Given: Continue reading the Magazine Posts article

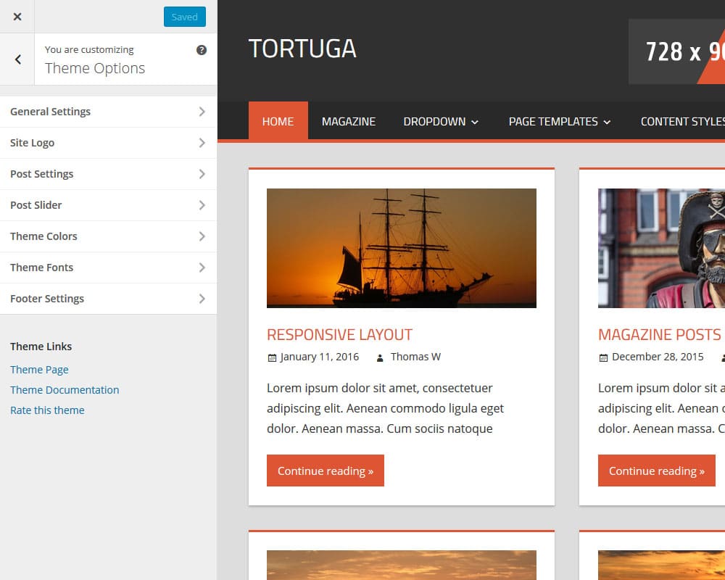Looking at the screenshot, I should (x=657, y=471).
